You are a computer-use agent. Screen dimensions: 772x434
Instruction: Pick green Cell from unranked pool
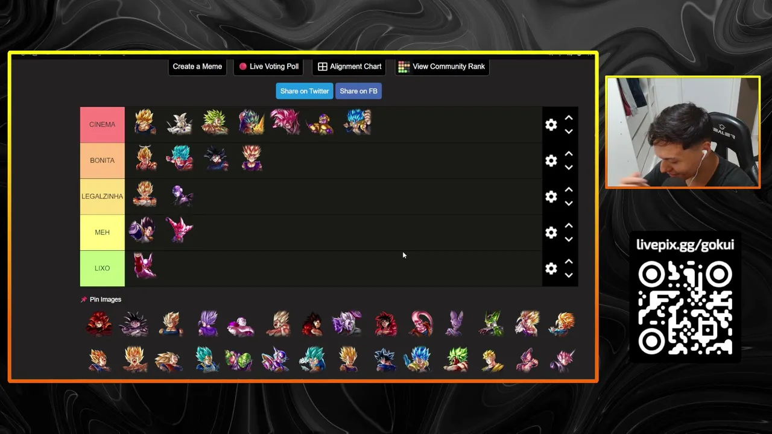coord(492,324)
